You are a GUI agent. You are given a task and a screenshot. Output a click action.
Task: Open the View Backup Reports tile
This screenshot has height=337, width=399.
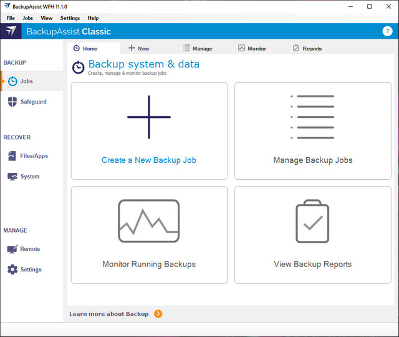coord(312,235)
